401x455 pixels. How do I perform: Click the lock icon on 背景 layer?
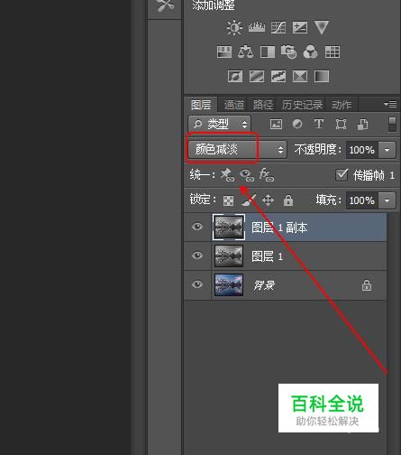click(x=367, y=285)
